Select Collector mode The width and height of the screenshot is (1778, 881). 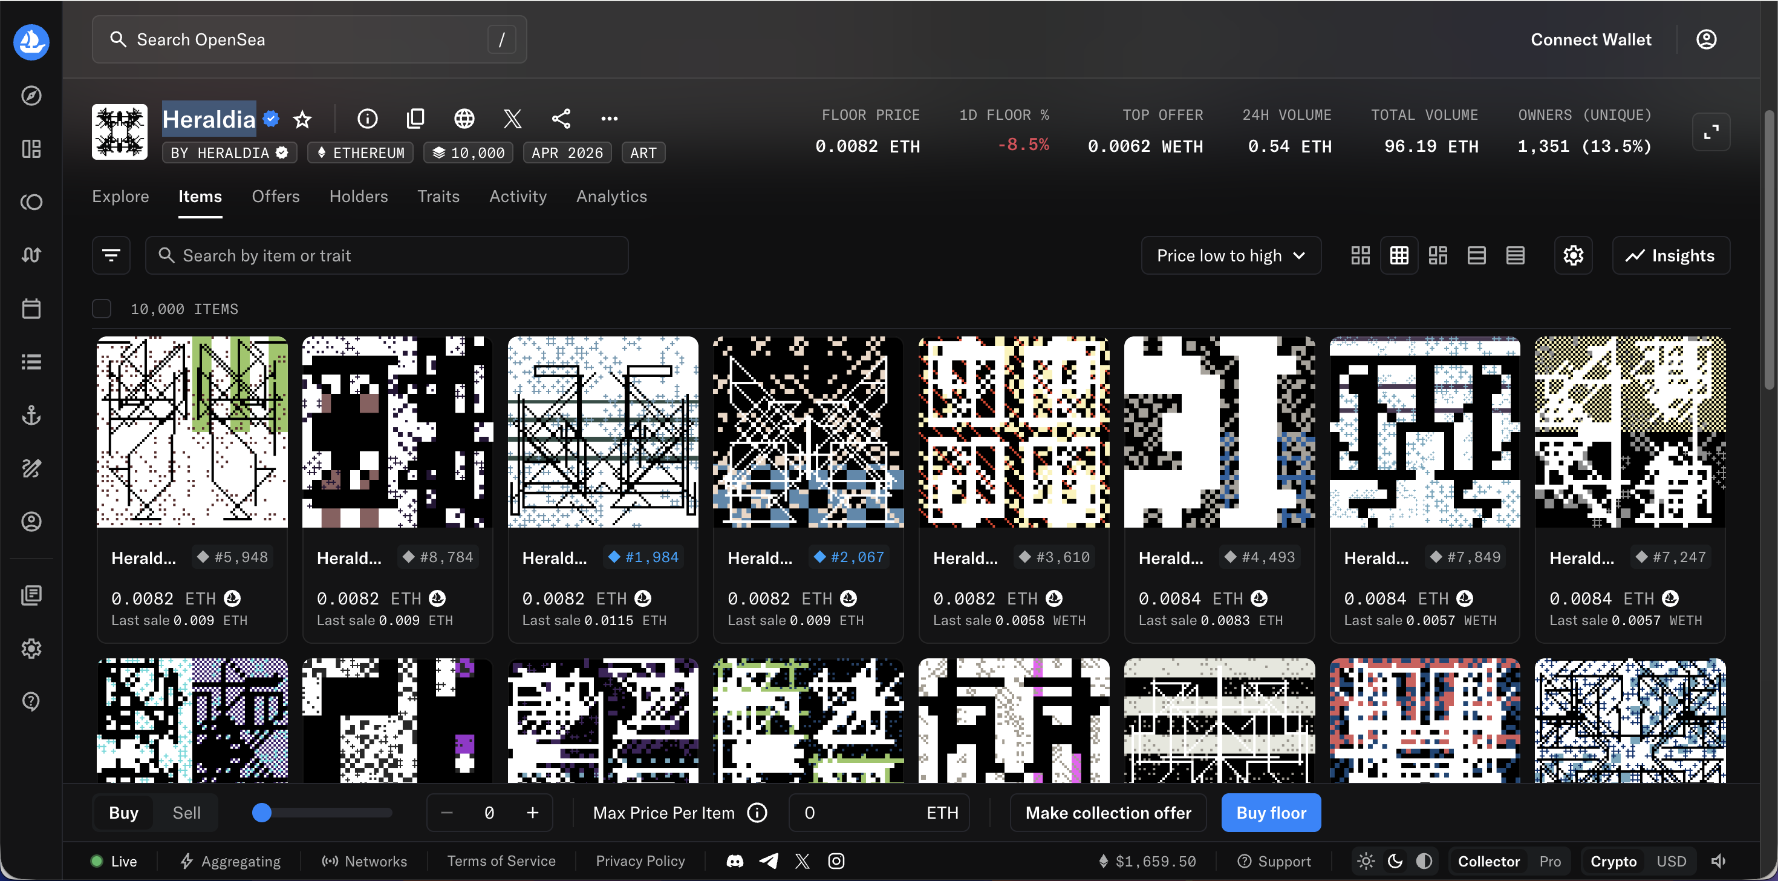tap(1489, 861)
